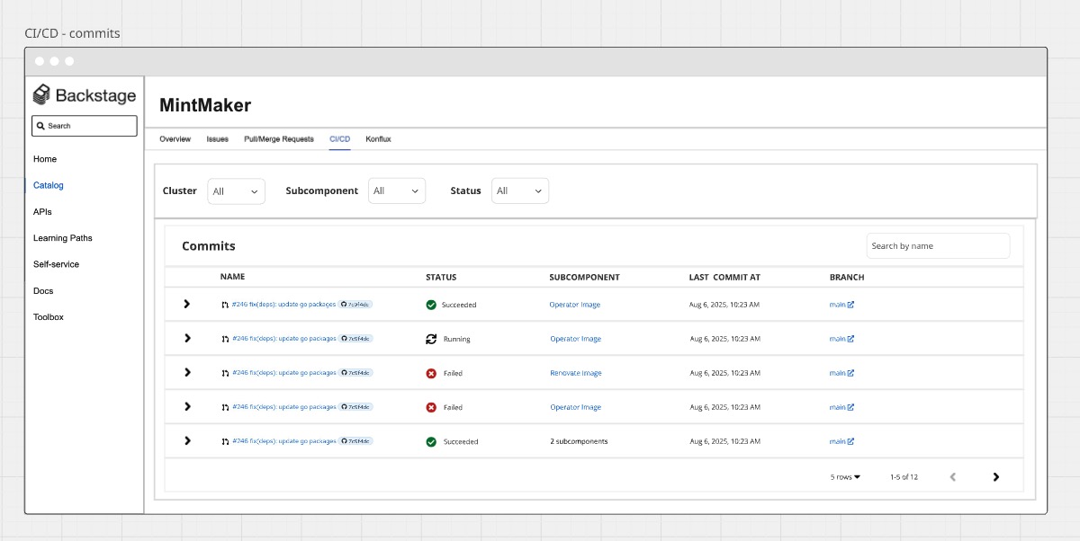Viewport: 1080px width, 541px height.
Task: Open the 5 rows per-page dropdown
Action: click(x=845, y=477)
